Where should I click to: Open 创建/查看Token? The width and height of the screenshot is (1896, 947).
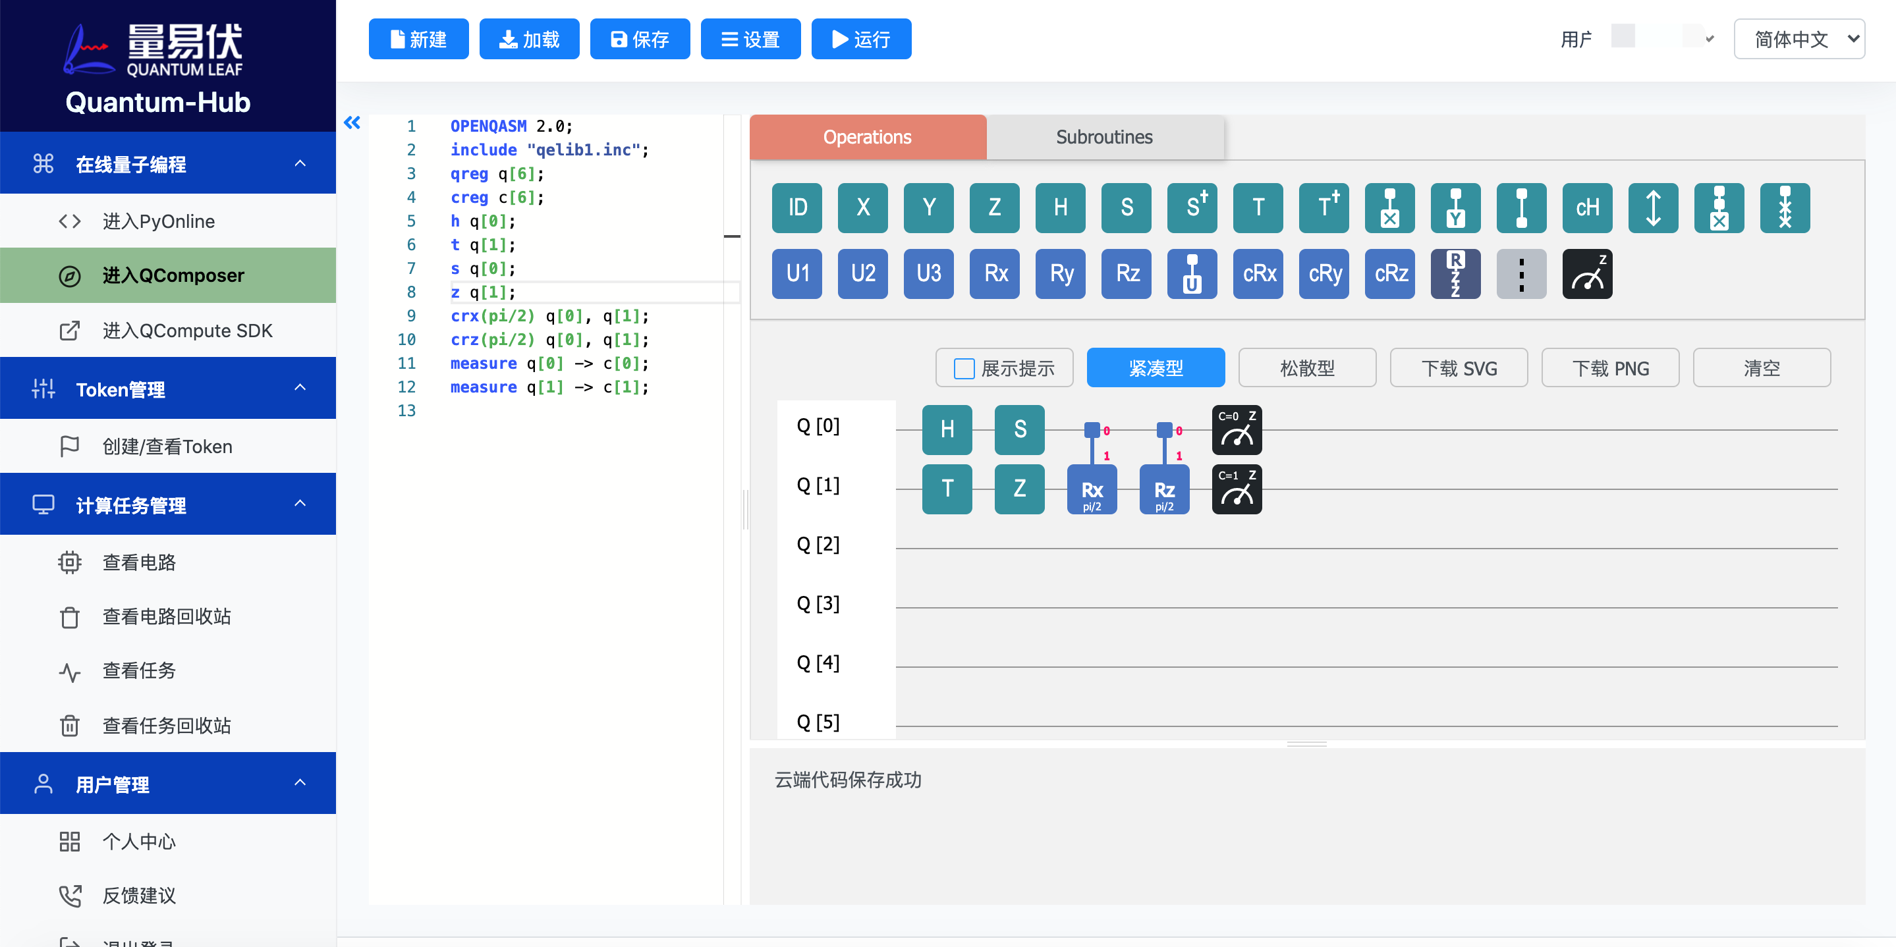[x=168, y=446]
